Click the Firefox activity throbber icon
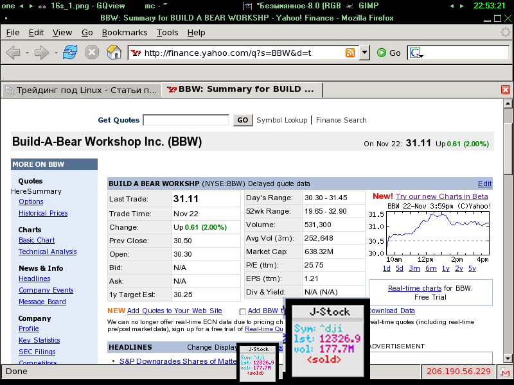This screenshot has width=514, height=385. pyautogui.click(x=506, y=32)
